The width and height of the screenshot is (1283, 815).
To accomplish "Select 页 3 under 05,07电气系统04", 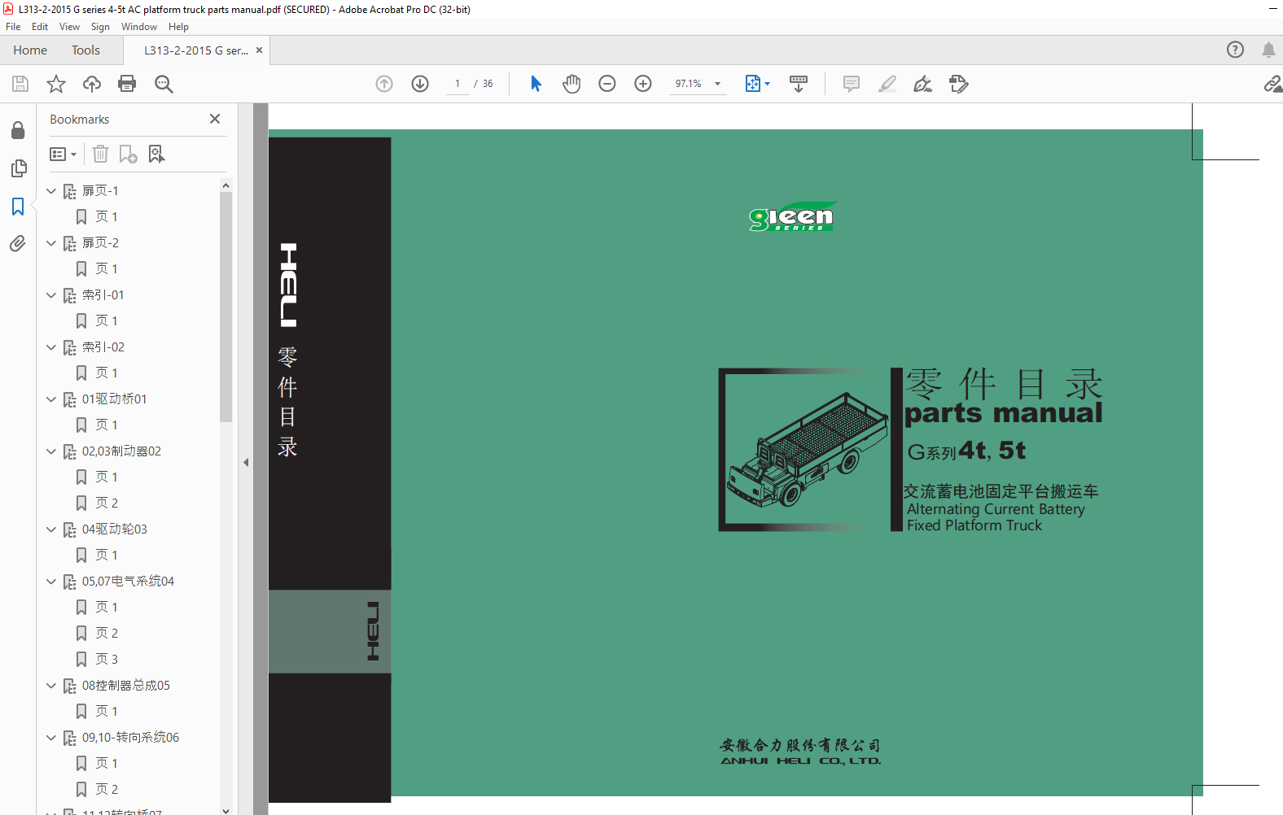I will [107, 659].
